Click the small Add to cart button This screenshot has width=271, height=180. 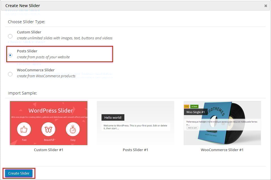[x=192, y=128]
